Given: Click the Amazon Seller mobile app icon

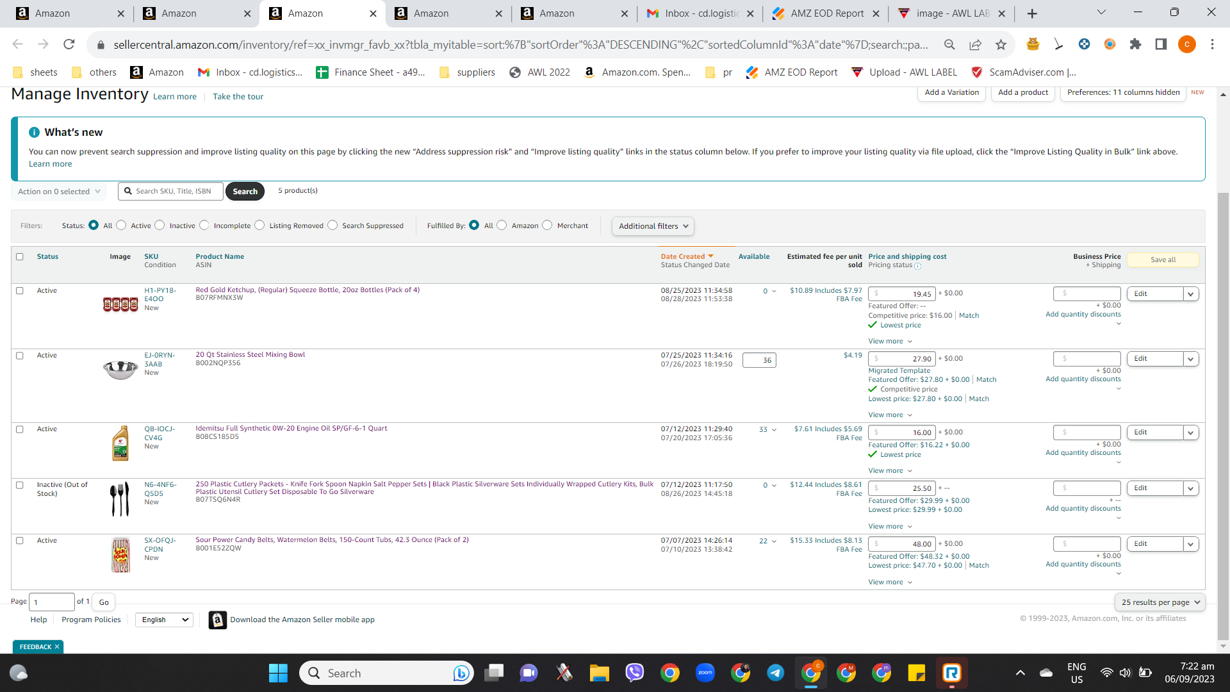Looking at the screenshot, I should point(218,620).
